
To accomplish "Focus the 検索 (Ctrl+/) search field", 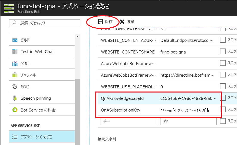I will [x=45, y=23].
